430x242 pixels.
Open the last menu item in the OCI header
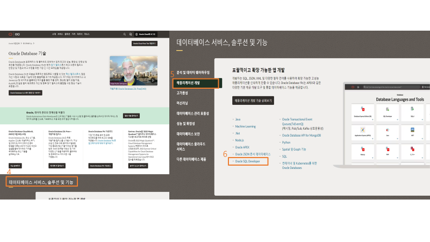87,34
